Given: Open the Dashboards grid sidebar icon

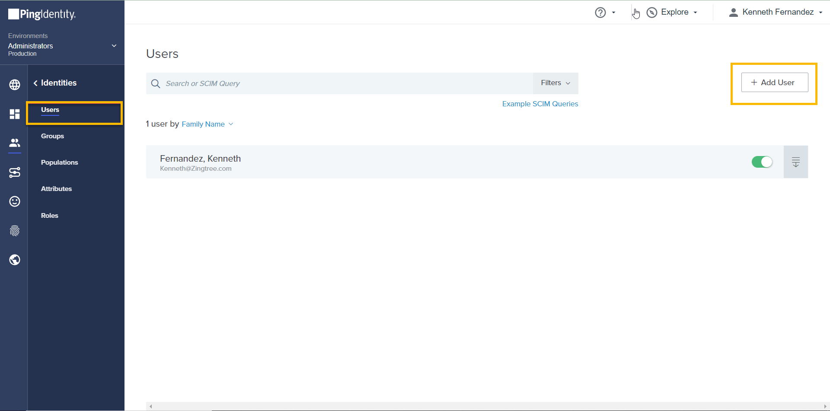Looking at the screenshot, I should tap(15, 114).
